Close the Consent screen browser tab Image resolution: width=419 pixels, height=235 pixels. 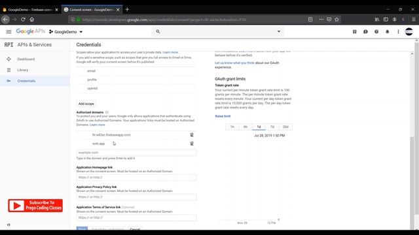[x=118, y=10]
